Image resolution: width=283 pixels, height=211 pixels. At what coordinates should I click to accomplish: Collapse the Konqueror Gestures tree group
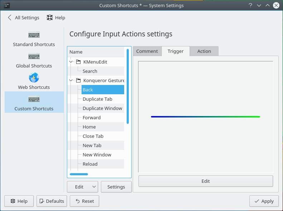72,80
